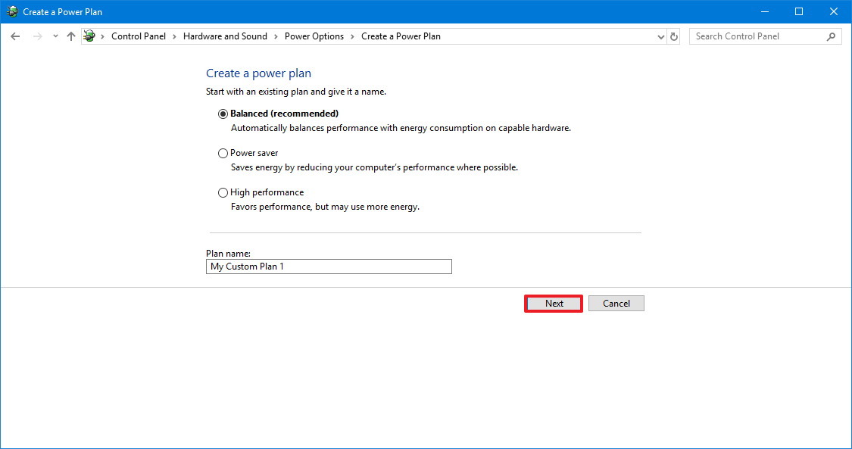Click the forward navigation arrow
Viewport: 852px width, 449px height.
click(36, 36)
